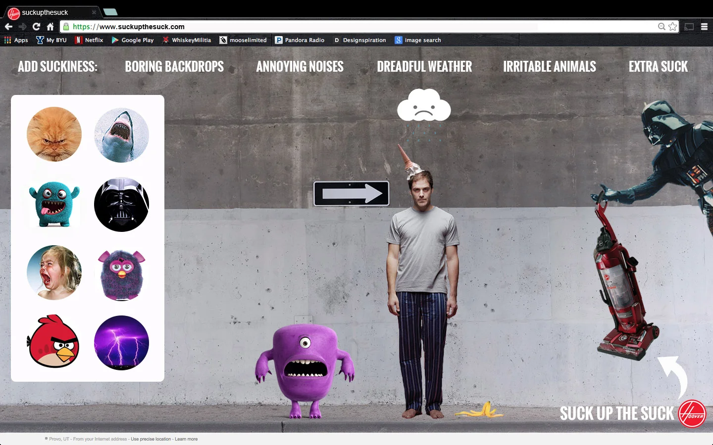
Task: Select the great white shark icon
Action: [x=121, y=135]
